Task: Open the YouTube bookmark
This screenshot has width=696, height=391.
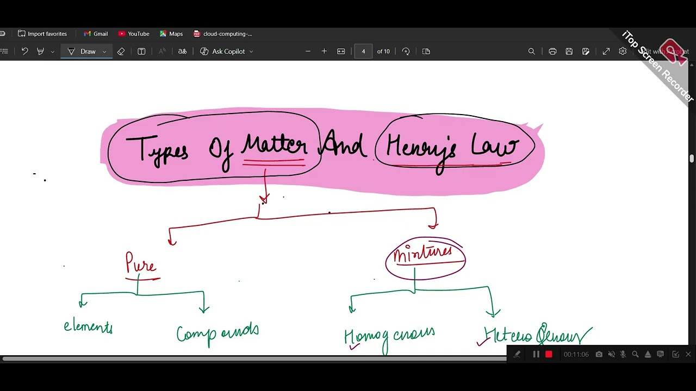Action: click(134, 34)
